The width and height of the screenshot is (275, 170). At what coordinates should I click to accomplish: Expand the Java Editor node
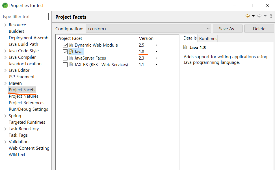[5, 70]
